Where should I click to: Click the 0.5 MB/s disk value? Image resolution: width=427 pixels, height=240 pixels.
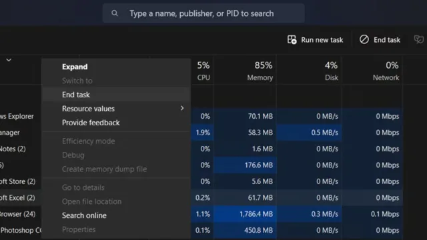tap(325, 133)
